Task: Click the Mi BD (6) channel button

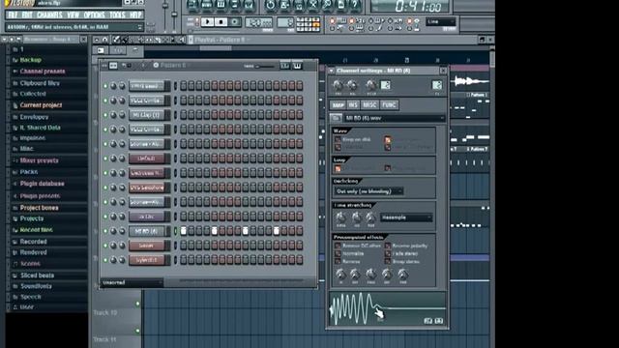Action: [x=147, y=231]
